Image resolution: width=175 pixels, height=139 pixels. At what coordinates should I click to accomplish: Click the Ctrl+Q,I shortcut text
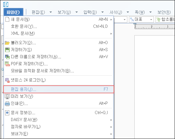101,113
